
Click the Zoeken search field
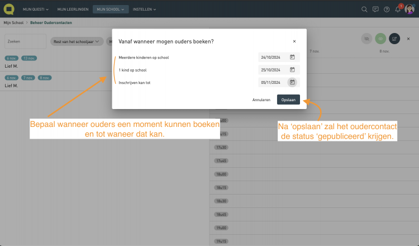25,41
